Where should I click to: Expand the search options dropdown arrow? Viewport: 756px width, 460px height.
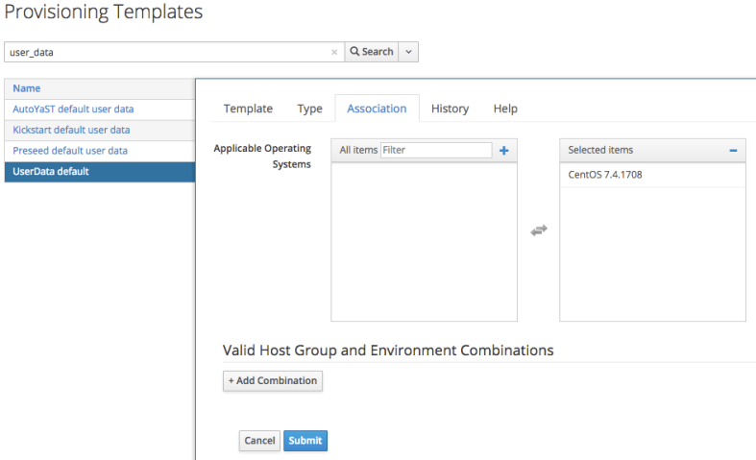(408, 52)
